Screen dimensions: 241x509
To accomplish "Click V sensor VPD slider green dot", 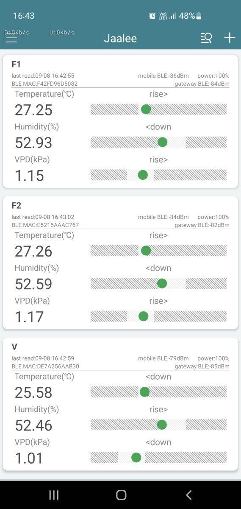I will pyautogui.click(x=136, y=457).
